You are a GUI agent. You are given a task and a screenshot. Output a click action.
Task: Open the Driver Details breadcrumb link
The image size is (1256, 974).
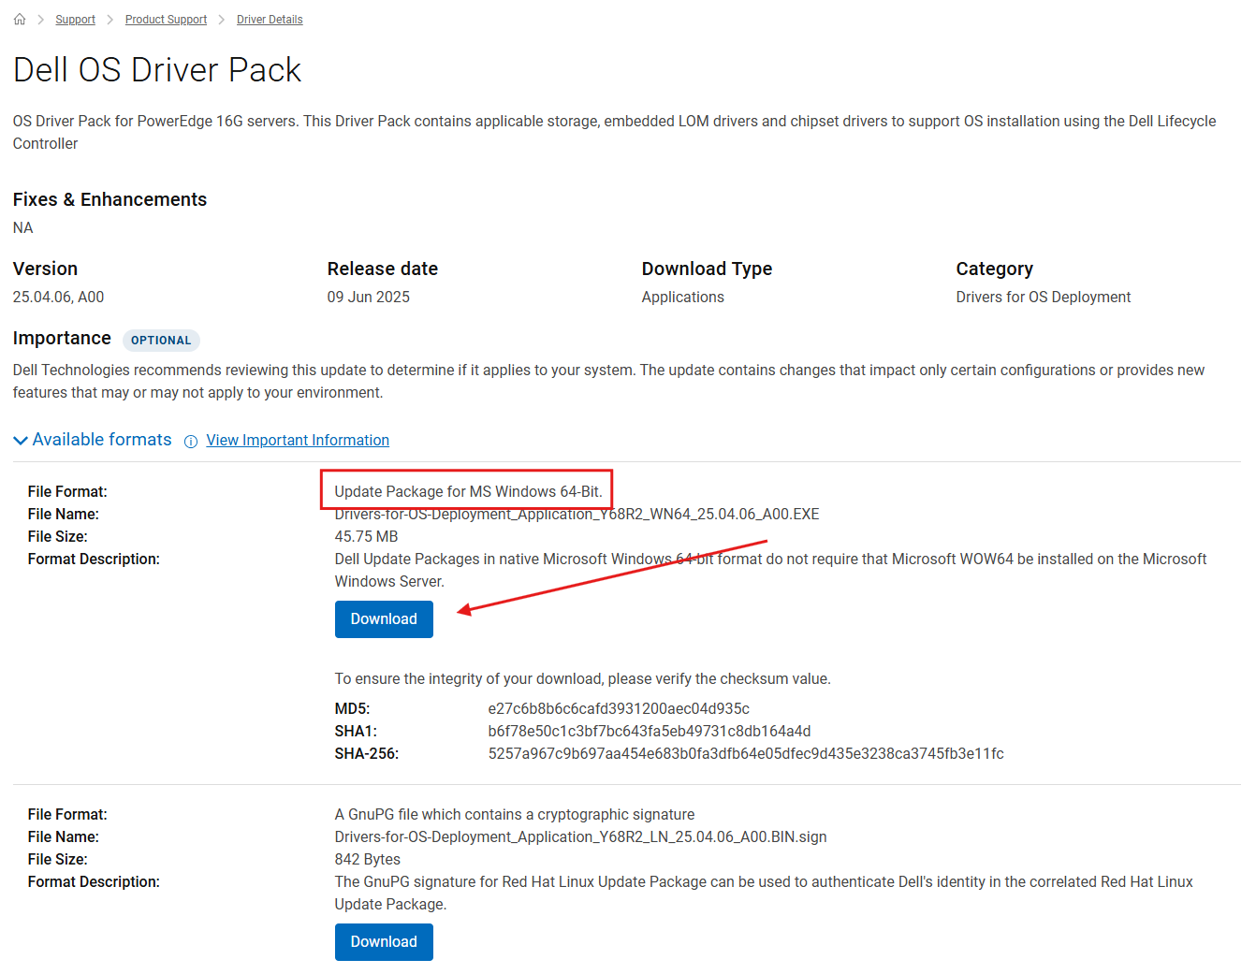point(270,20)
